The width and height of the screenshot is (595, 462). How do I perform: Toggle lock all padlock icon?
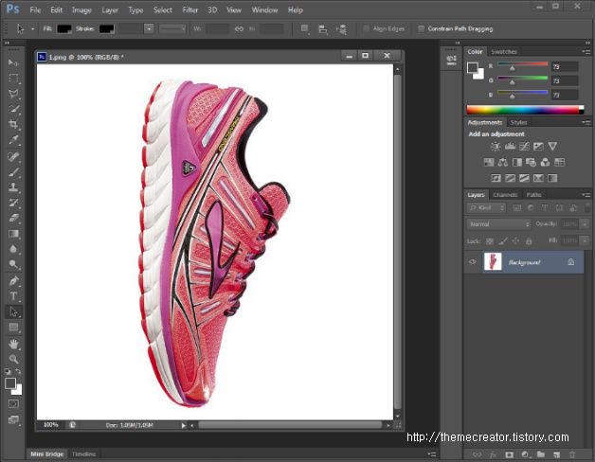(529, 240)
